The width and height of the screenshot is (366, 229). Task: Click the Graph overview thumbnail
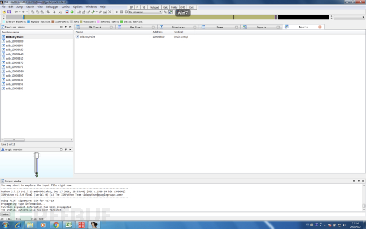[36, 165]
